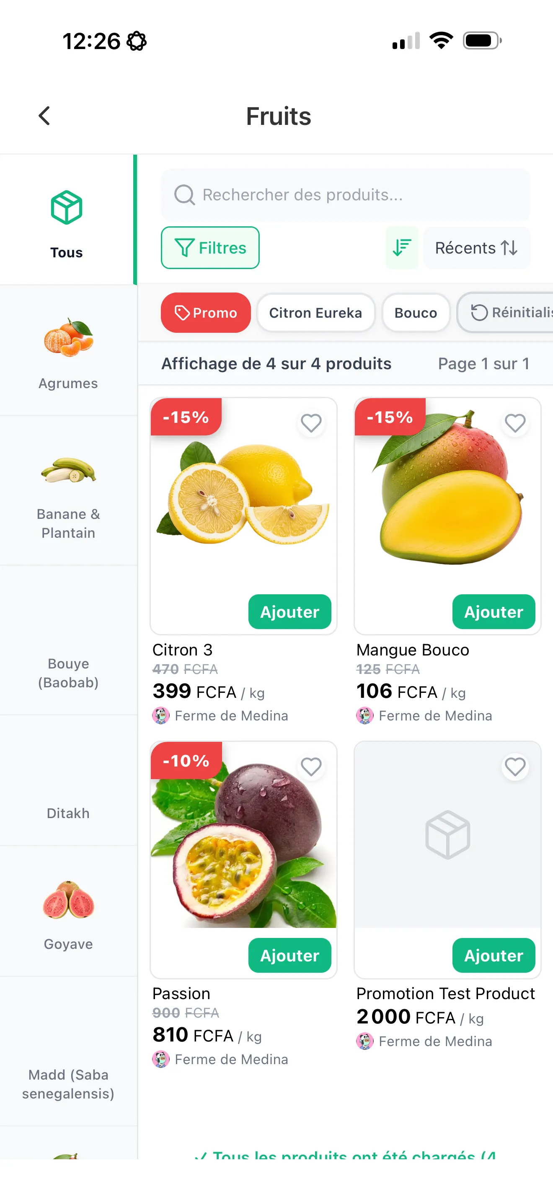The width and height of the screenshot is (553, 1202).
Task: Click the Réinitialiser reset button
Action: tap(508, 313)
